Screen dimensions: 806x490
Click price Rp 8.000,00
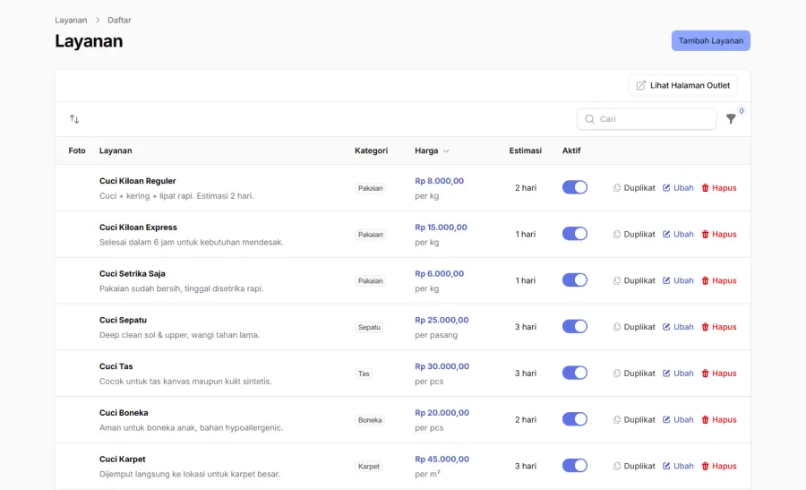(x=440, y=181)
